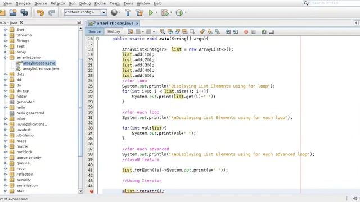Minimize the Projects panel
Image resolution: width=360 pixels, height=202 pixels.
pyautogui.click(x=79, y=22)
